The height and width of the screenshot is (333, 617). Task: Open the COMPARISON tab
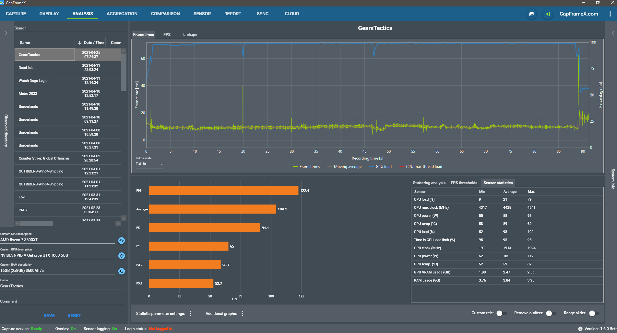click(165, 14)
